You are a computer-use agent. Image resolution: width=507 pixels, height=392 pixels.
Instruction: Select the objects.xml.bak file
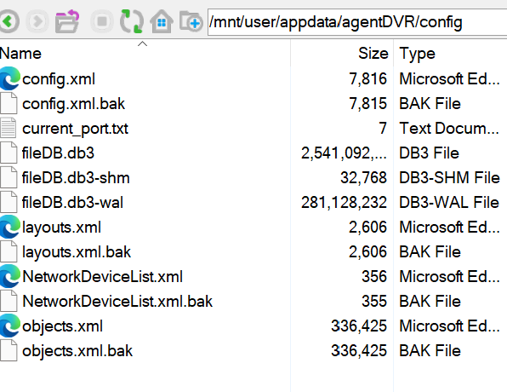pyautogui.click(x=77, y=351)
